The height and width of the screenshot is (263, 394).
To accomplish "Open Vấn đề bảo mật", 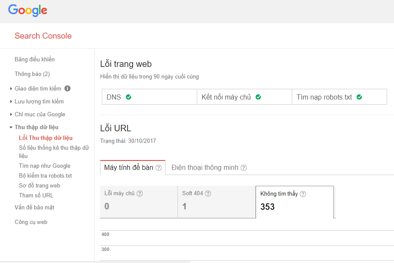I will [x=34, y=207].
